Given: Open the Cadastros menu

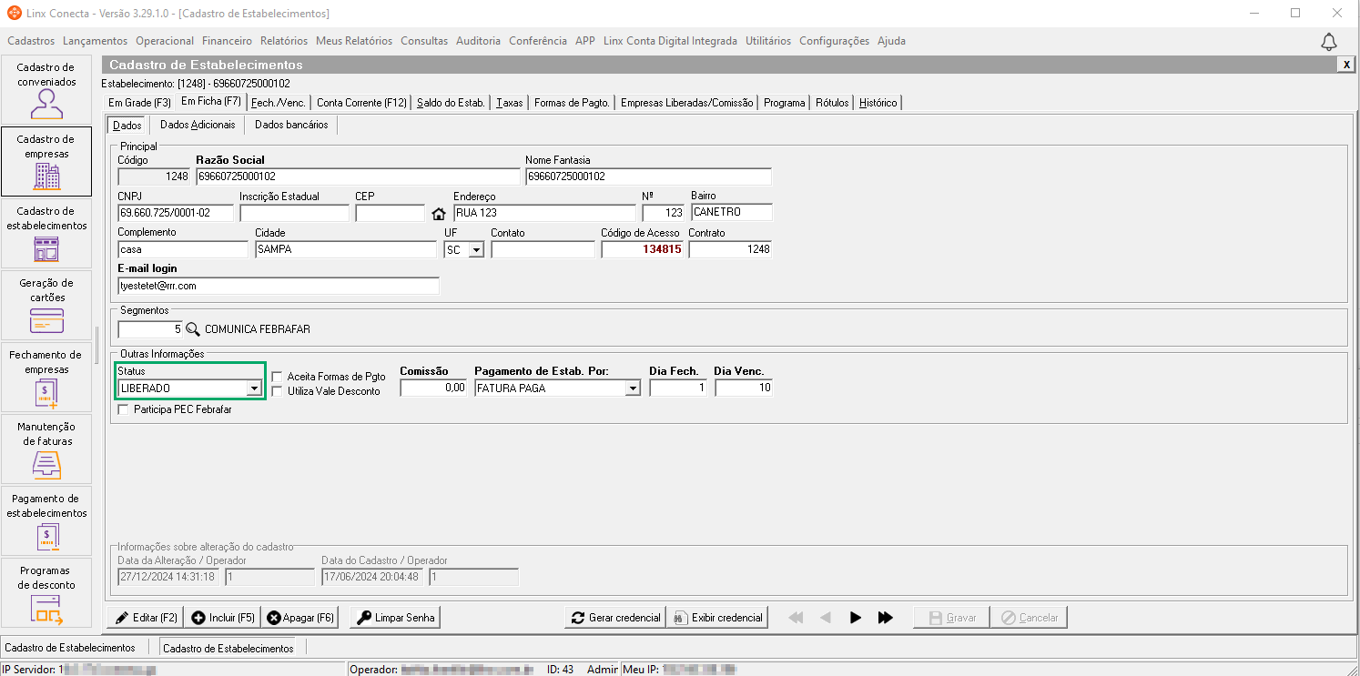Looking at the screenshot, I should pyautogui.click(x=31, y=41).
